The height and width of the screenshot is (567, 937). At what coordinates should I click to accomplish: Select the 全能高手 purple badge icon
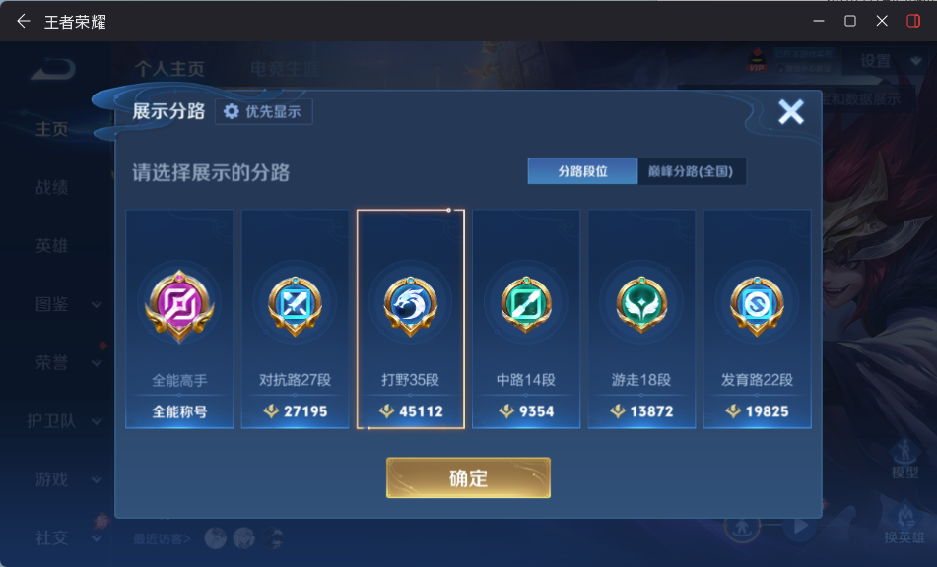click(179, 305)
